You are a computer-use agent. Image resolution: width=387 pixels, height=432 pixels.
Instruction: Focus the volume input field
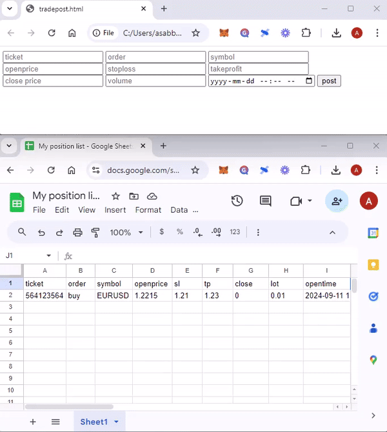(155, 81)
